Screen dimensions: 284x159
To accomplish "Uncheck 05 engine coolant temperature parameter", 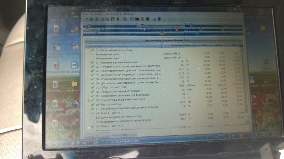I will tap(92, 66).
